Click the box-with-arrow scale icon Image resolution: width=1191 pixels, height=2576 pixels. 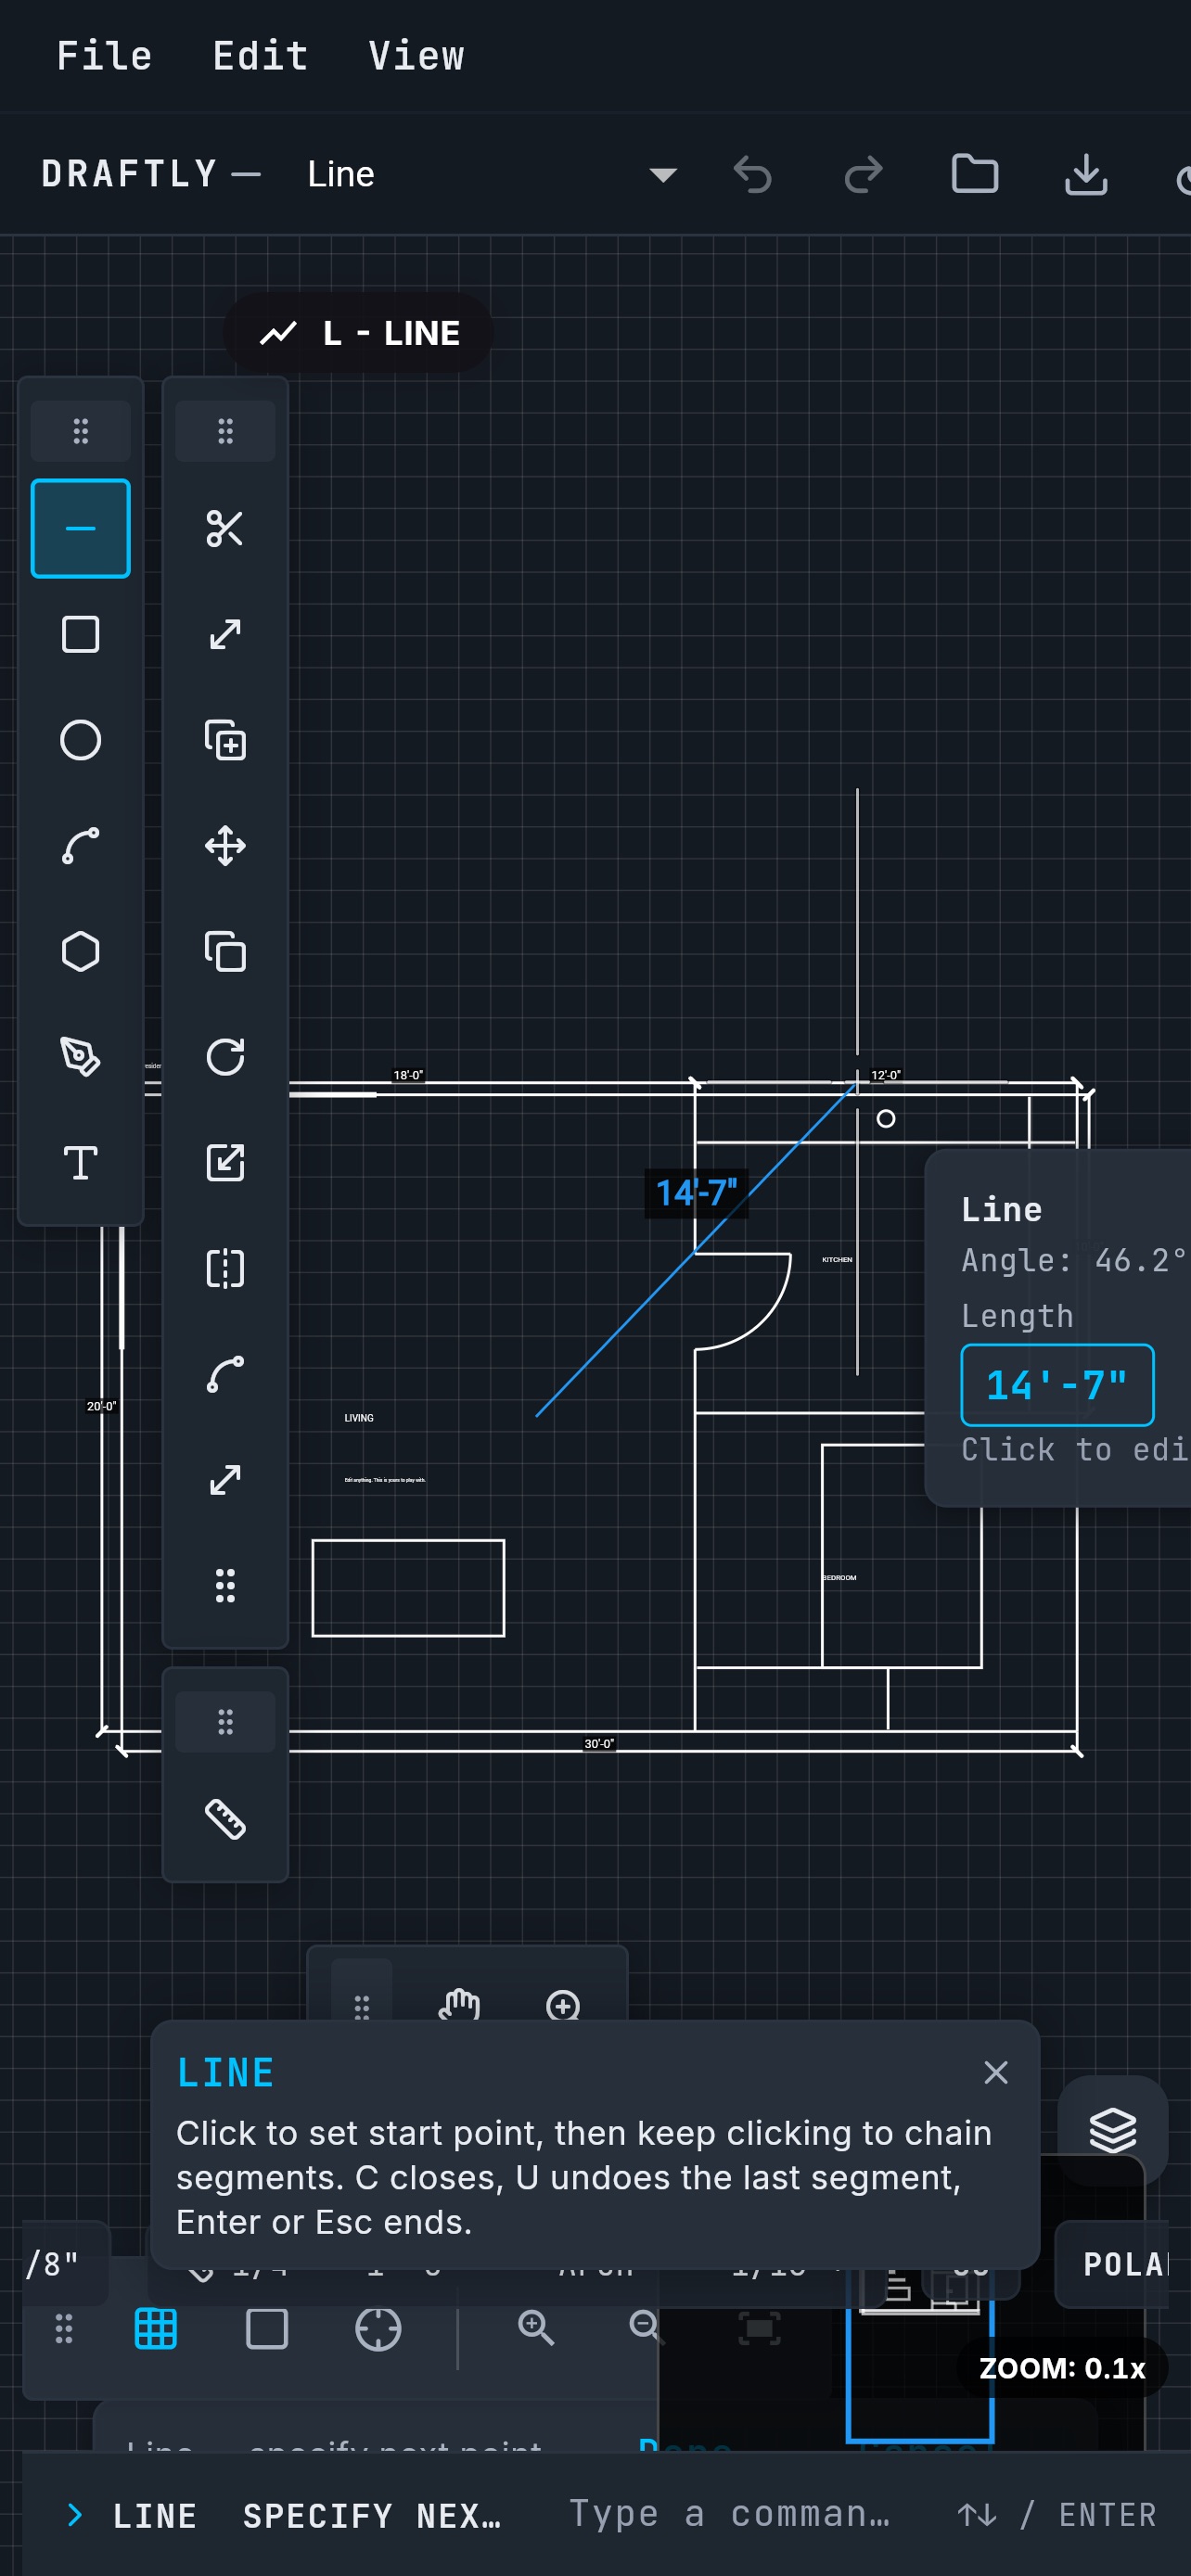[225, 1163]
